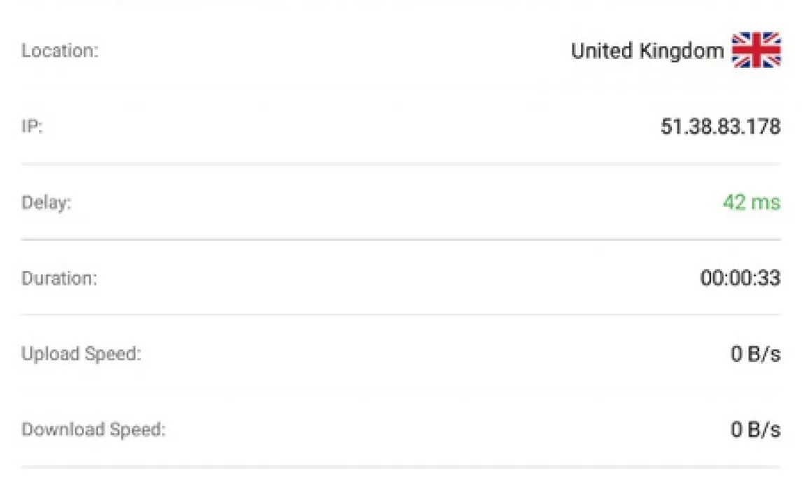Click the Upload Speed label
This screenshot has width=802, height=501.
(81, 354)
